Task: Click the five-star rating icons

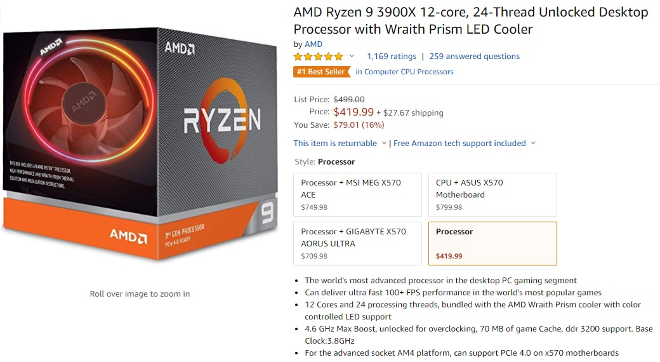Action: [x=319, y=57]
